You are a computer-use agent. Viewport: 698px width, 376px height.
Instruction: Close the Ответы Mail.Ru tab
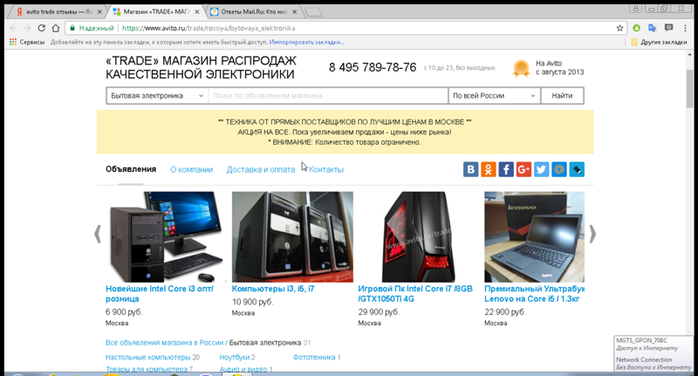click(x=294, y=12)
